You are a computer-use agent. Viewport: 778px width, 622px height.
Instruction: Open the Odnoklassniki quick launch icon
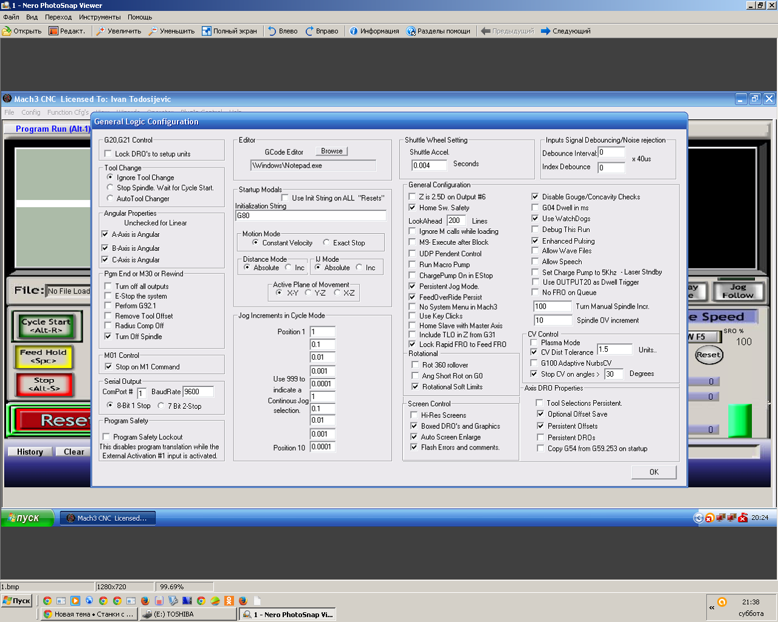click(229, 601)
